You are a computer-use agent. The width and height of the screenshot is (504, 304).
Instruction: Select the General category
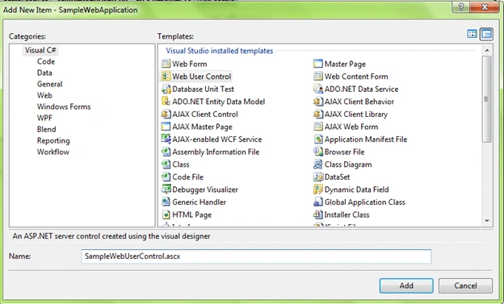[50, 84]
